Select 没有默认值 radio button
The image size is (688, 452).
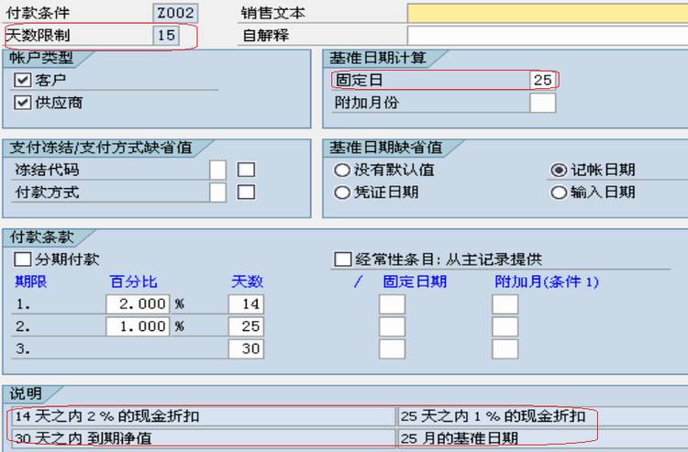[342, 171]
